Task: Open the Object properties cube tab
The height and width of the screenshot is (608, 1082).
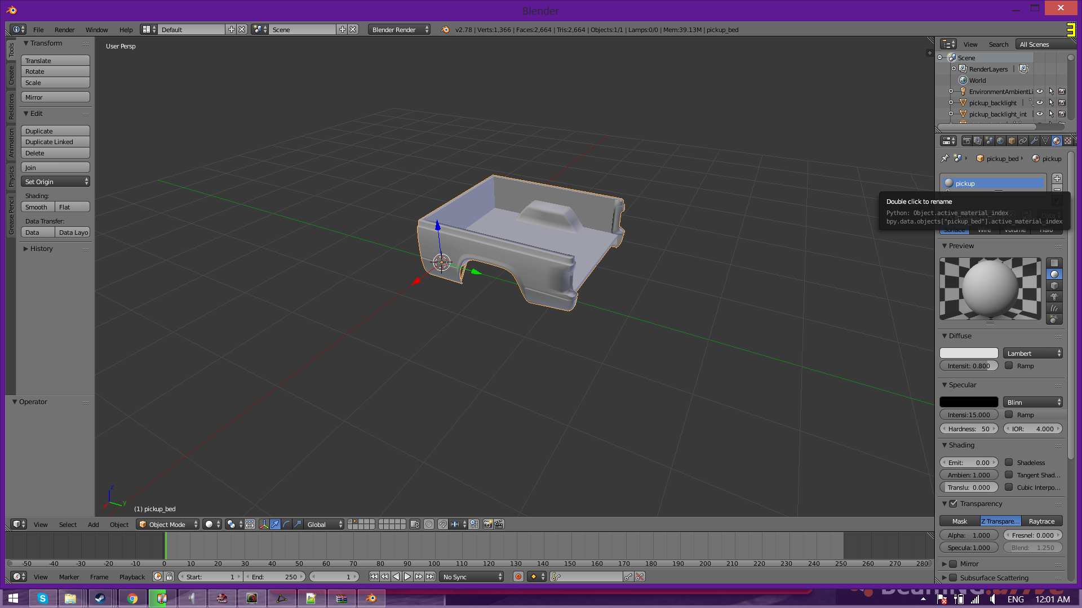Action: tap(1012, 141)
